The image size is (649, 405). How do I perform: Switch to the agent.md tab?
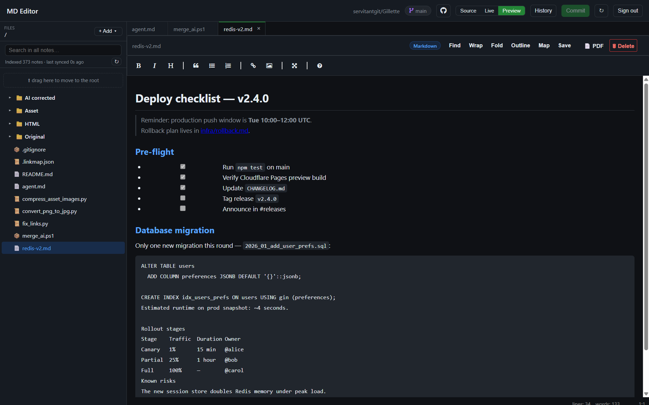[143, 29]
